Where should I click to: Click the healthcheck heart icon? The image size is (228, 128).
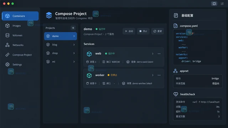[x=176, y=94]
